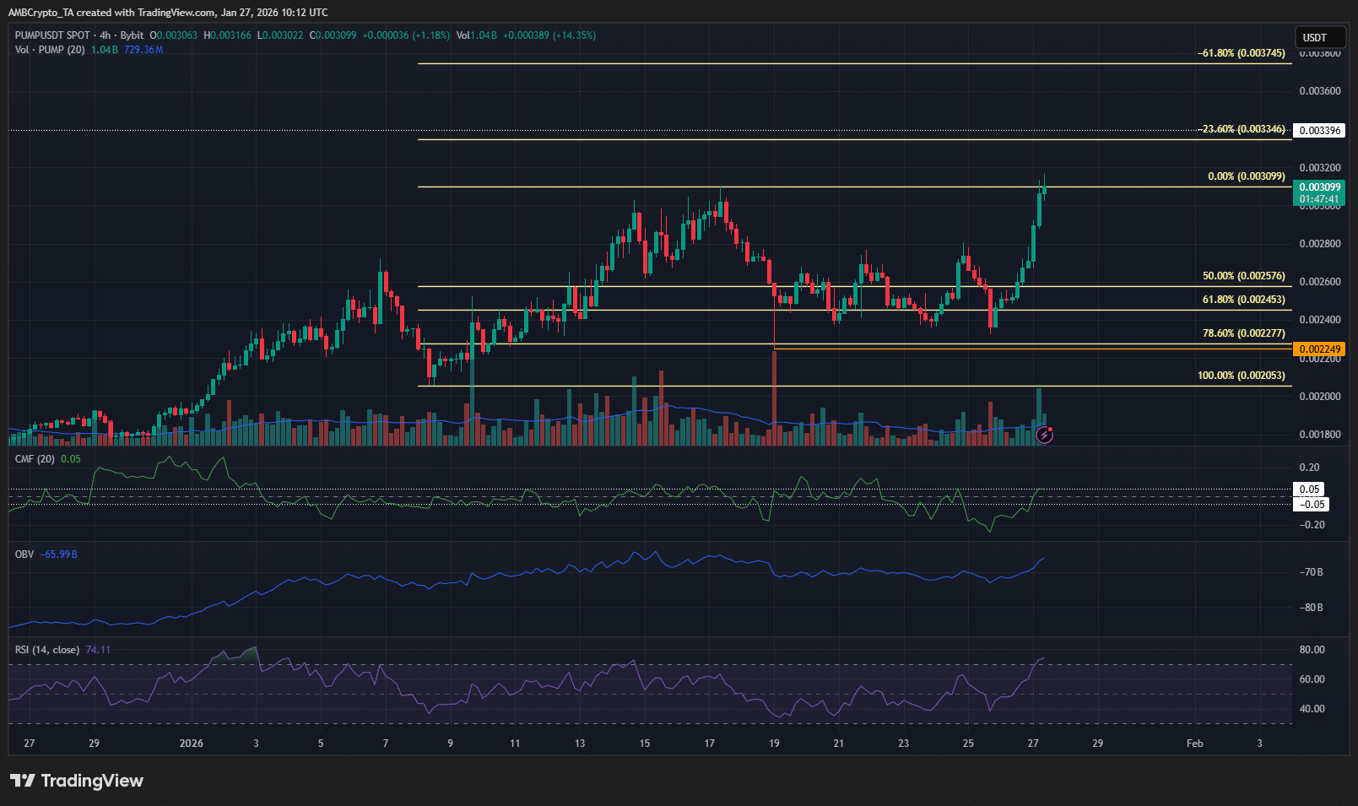The width and height of the screenshot is (1358, 806).
Task: Select the Vol · PUMP (20) indicator label
Action: (x=50, y=50)
